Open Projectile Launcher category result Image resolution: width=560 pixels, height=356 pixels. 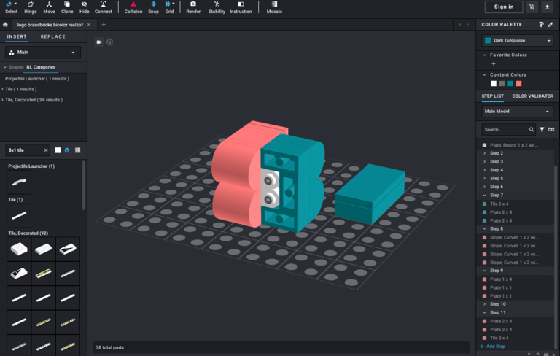coord(36,79)
